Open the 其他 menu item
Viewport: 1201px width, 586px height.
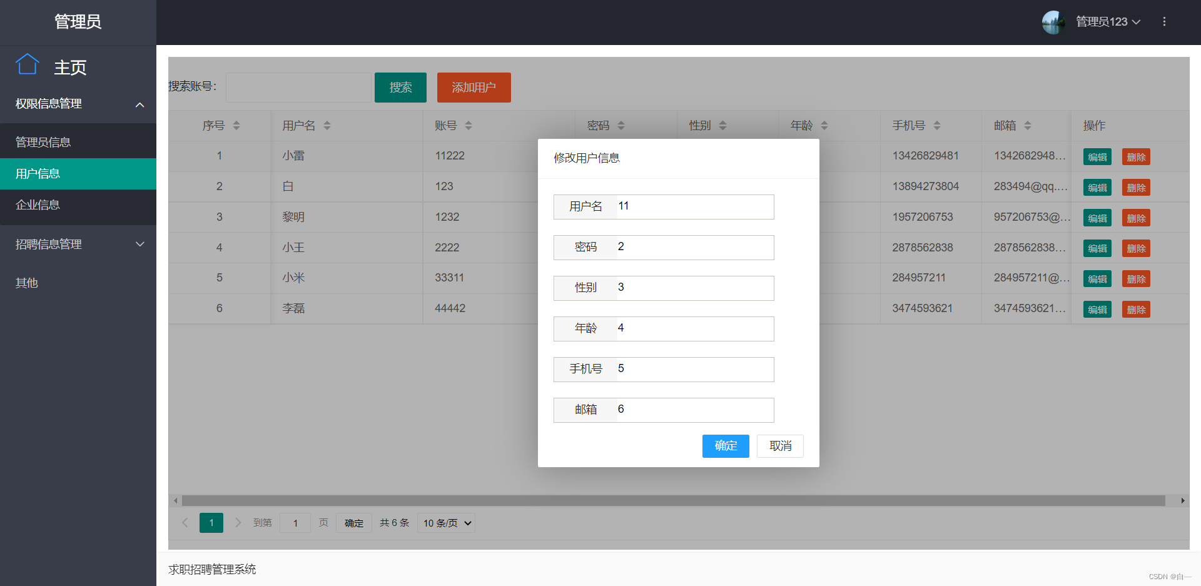[78, 283]
